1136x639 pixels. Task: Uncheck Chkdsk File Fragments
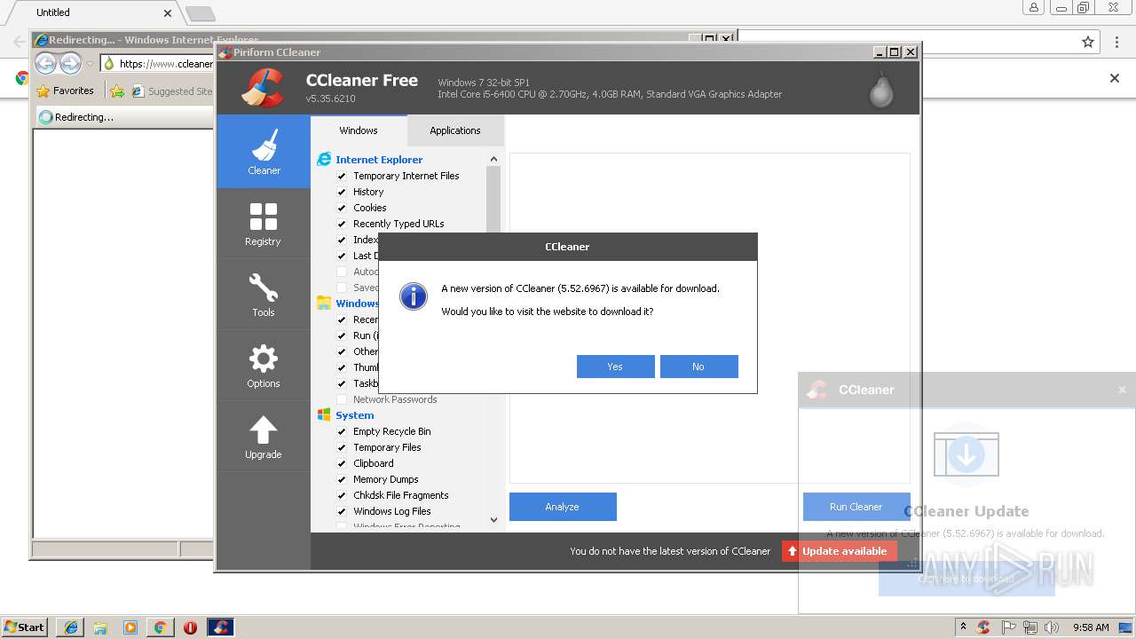coord(342,495)
